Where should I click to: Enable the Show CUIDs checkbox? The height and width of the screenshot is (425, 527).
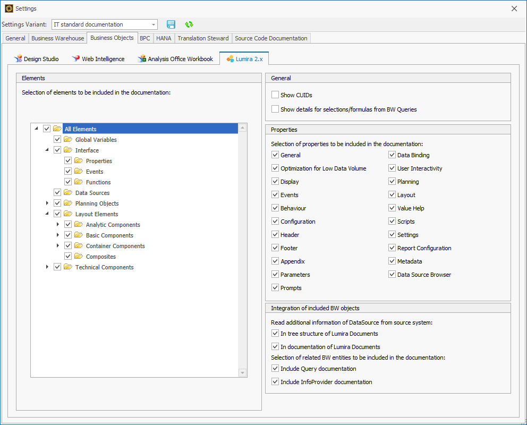coord(275,94)
